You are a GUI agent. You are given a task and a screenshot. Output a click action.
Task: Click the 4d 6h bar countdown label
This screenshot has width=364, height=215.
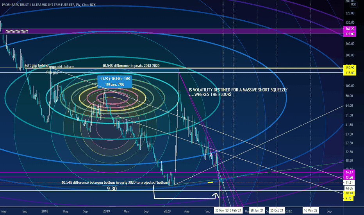[349, 188]
